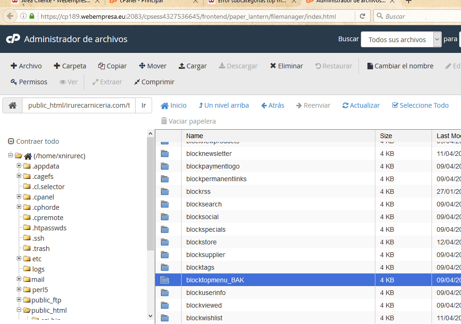Expand the etc folder node
This screenshot has height=324, width=461.
click(19, 258)
